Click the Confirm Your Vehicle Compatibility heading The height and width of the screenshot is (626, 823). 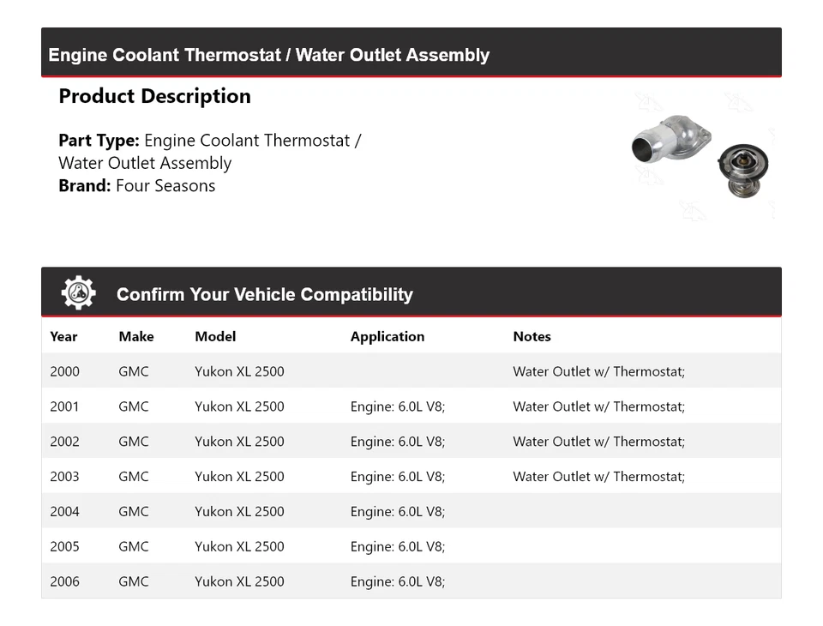(264, 295)
